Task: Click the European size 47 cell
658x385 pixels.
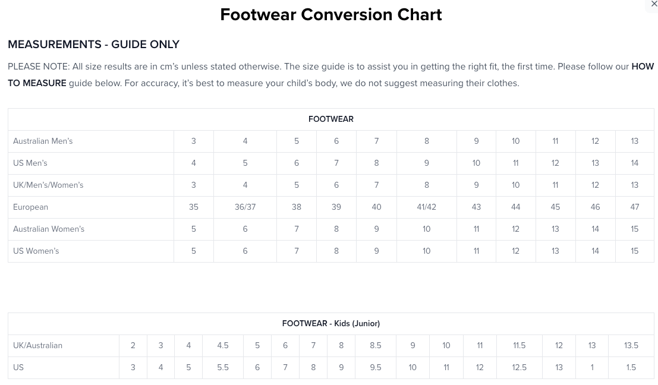Action: point(634,207)
